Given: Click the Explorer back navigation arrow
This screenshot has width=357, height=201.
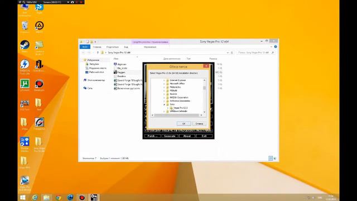Looking at the screenshot, I should (x=83, y=52).
